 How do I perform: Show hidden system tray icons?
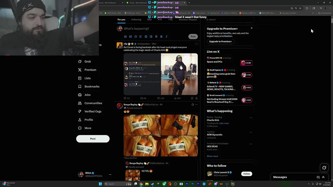[309, 184]
